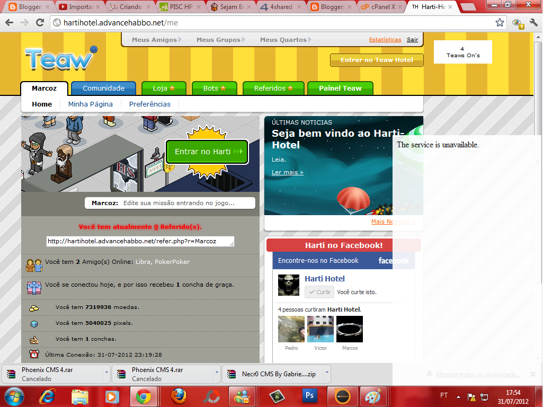This screenshot has width=543, height=407.
Task: Launch Firefox from the taskbar
Action: point(179,396)
